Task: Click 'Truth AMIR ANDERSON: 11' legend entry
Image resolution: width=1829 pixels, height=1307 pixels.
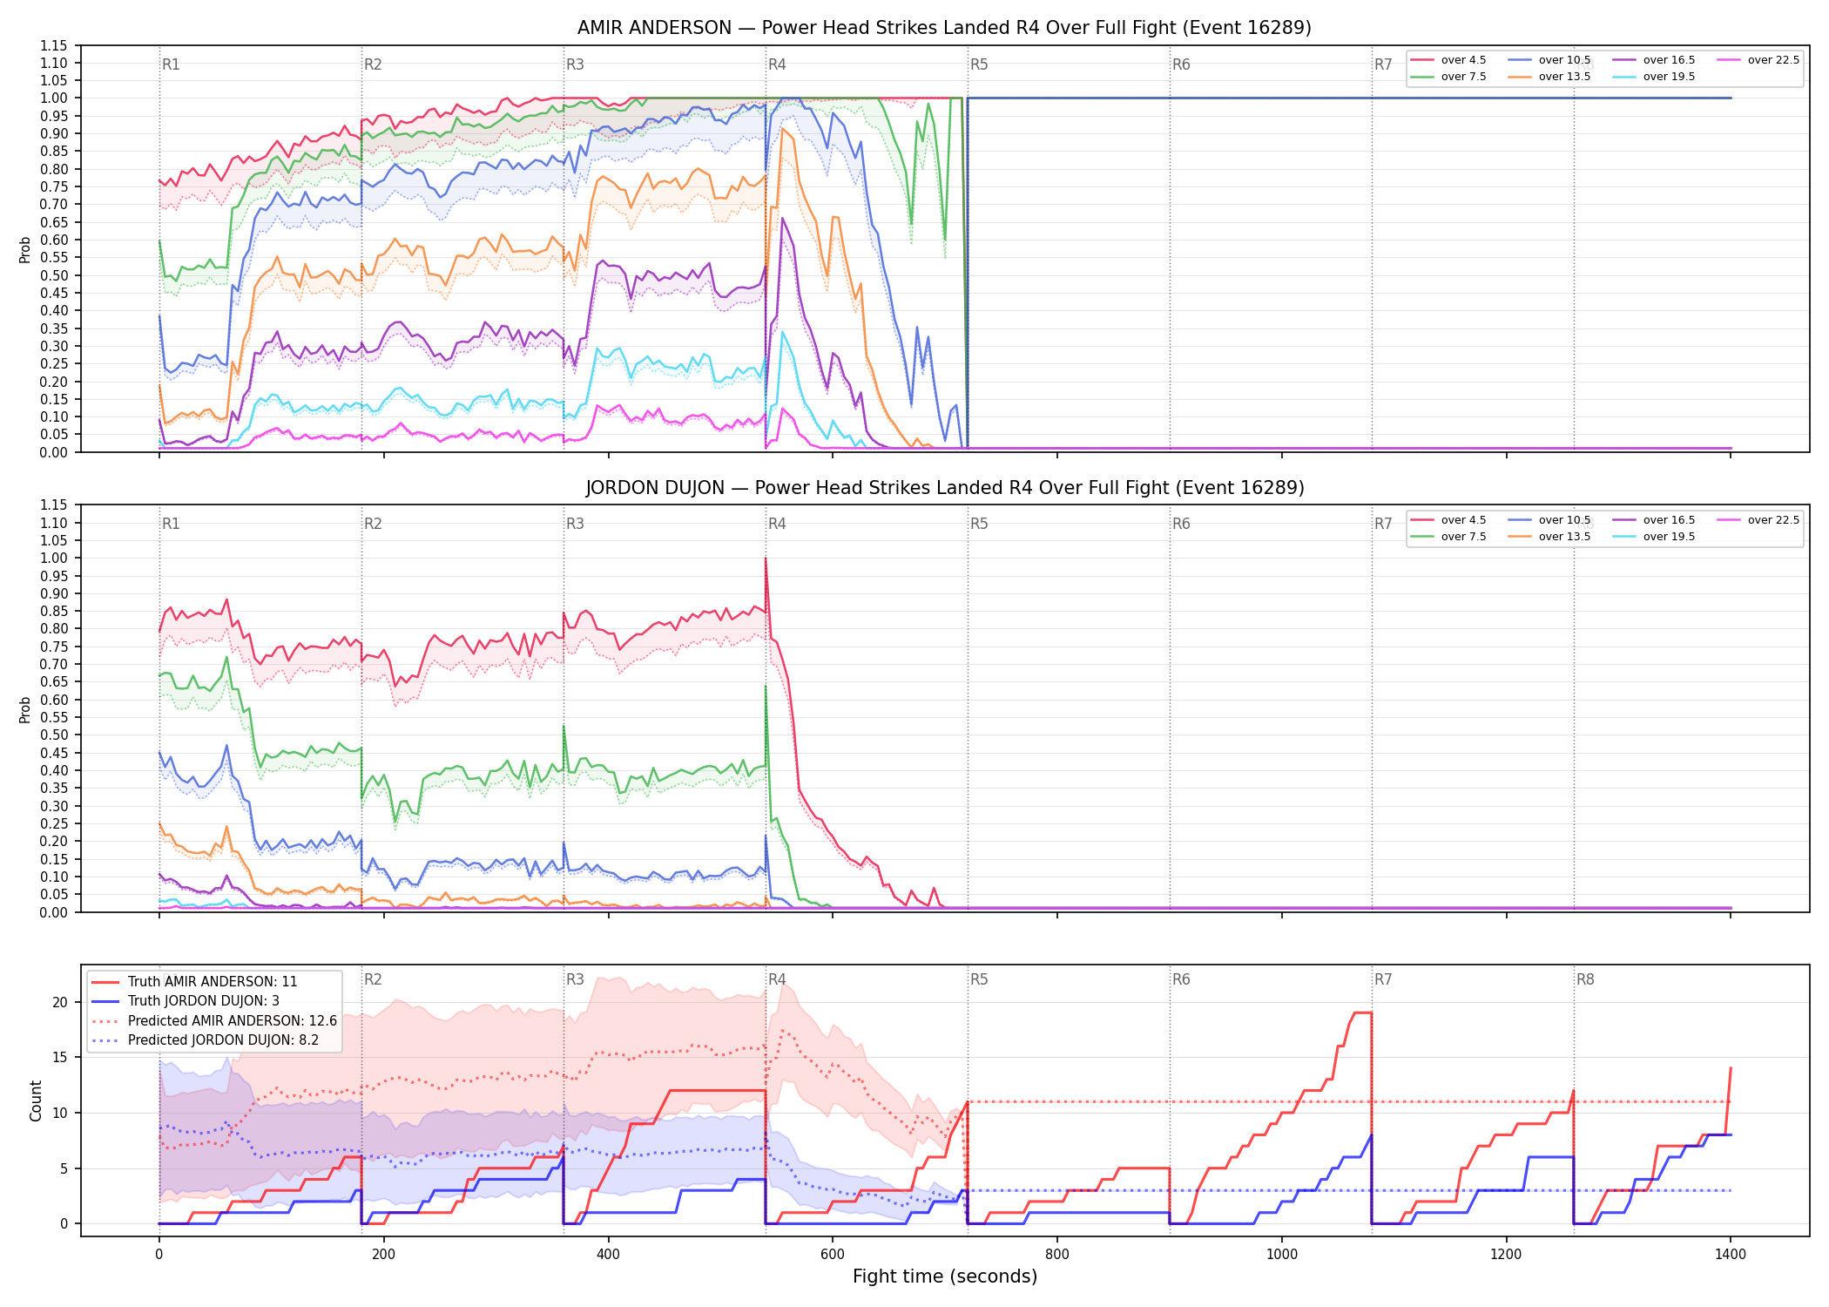Action: point(194,981)
